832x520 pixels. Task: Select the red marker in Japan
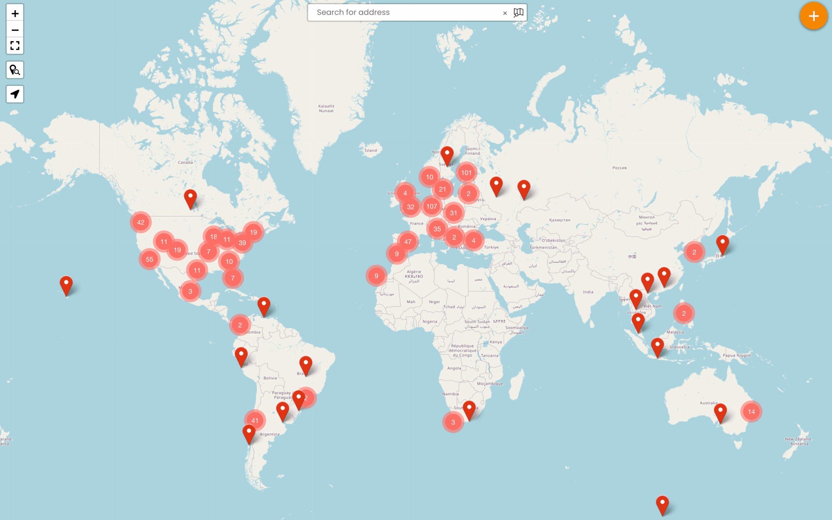tap(722, 243)
